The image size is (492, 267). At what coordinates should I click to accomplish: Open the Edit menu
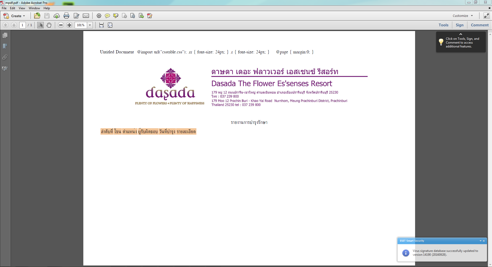pos(13,8)
